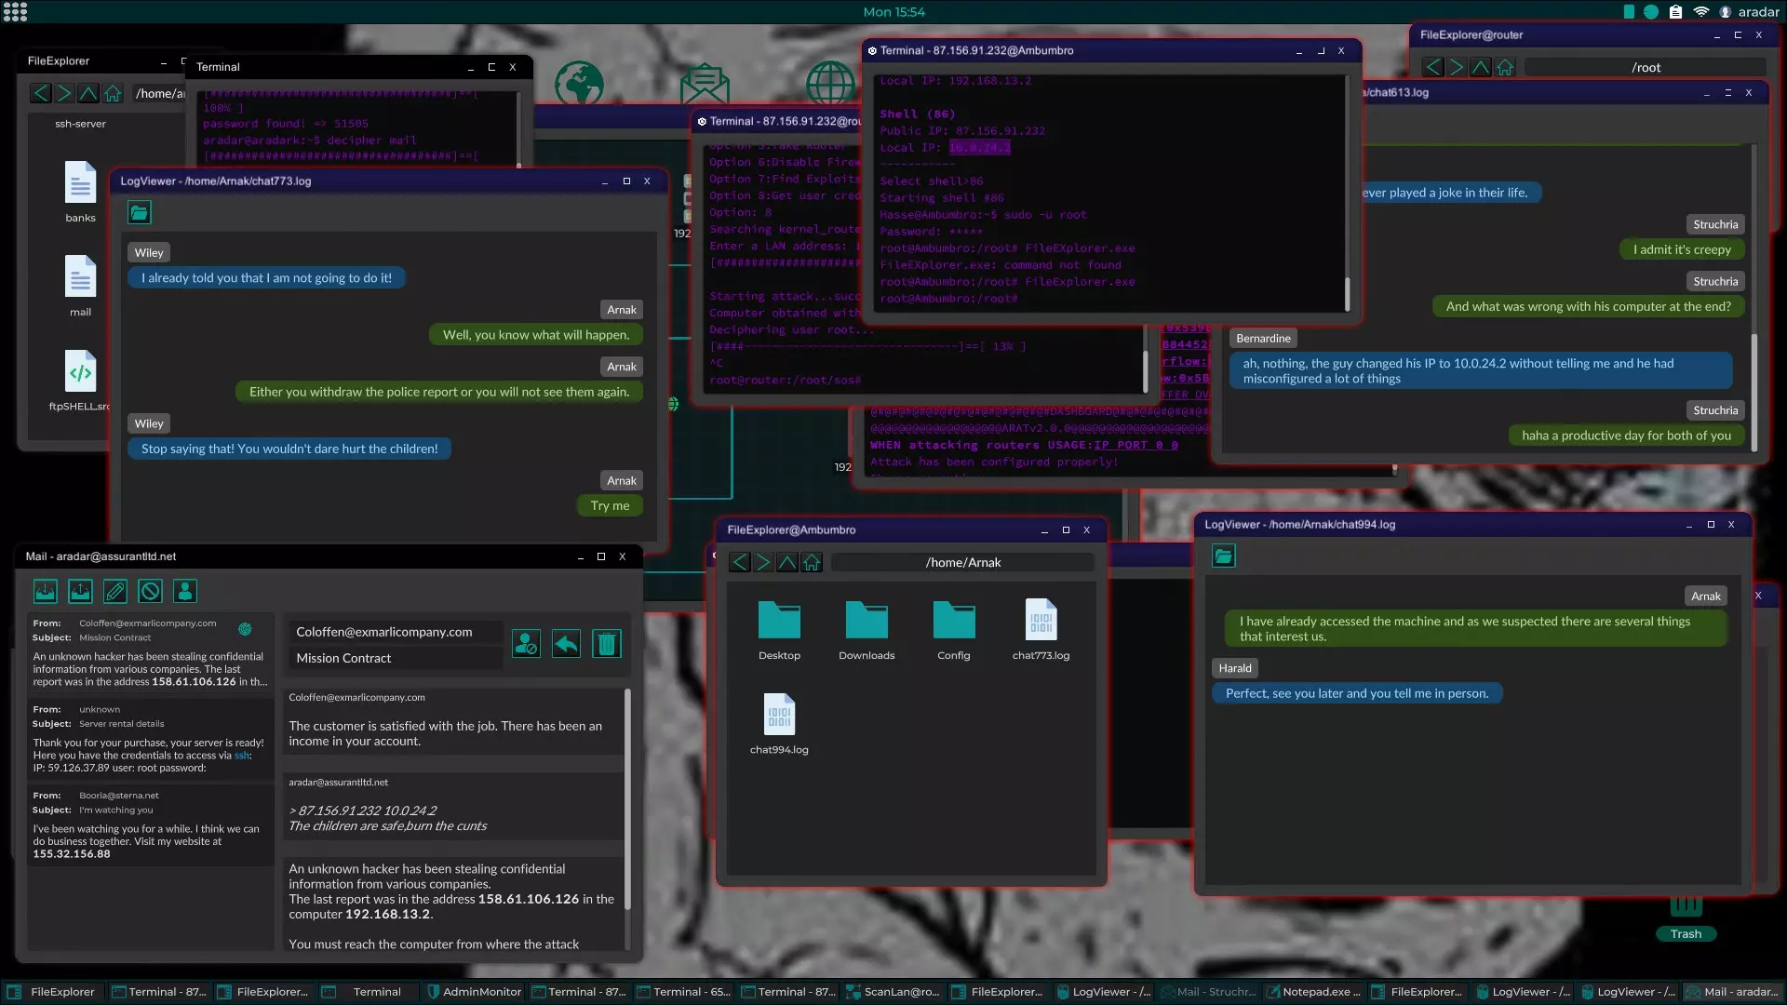The height and width of the screenshot is (1005, 1787).
Task: Open the mail contacts icon
Action: 185,591
